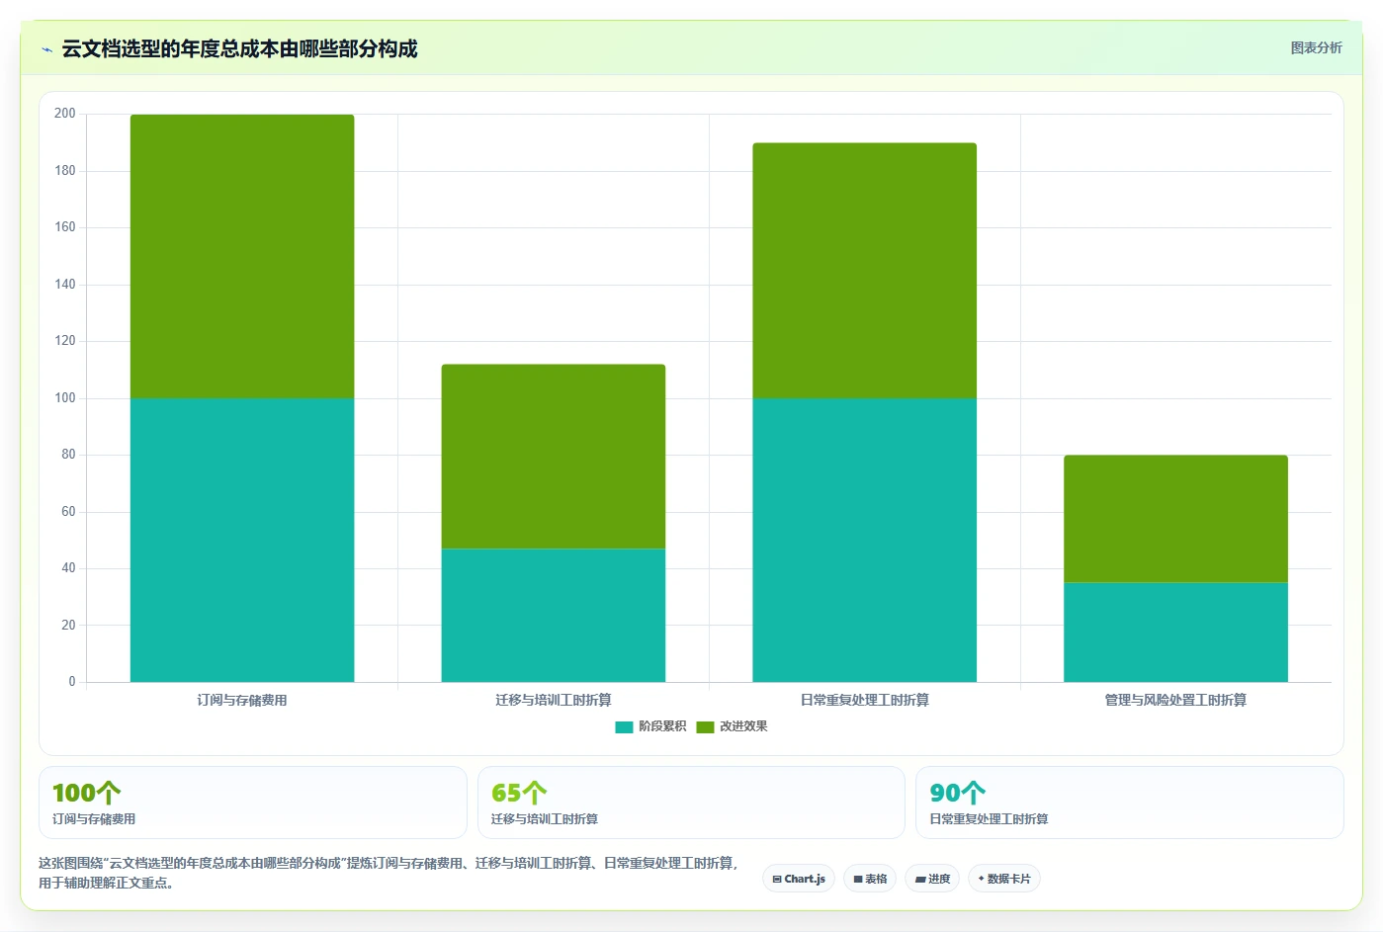
Task: Click the 数据卡片 tag
Action: pyautogui.click(x=1004, y=879)
